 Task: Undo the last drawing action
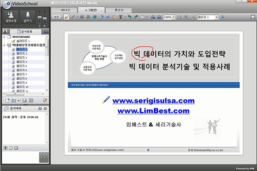pyautogui.click(x=130, y=17)
